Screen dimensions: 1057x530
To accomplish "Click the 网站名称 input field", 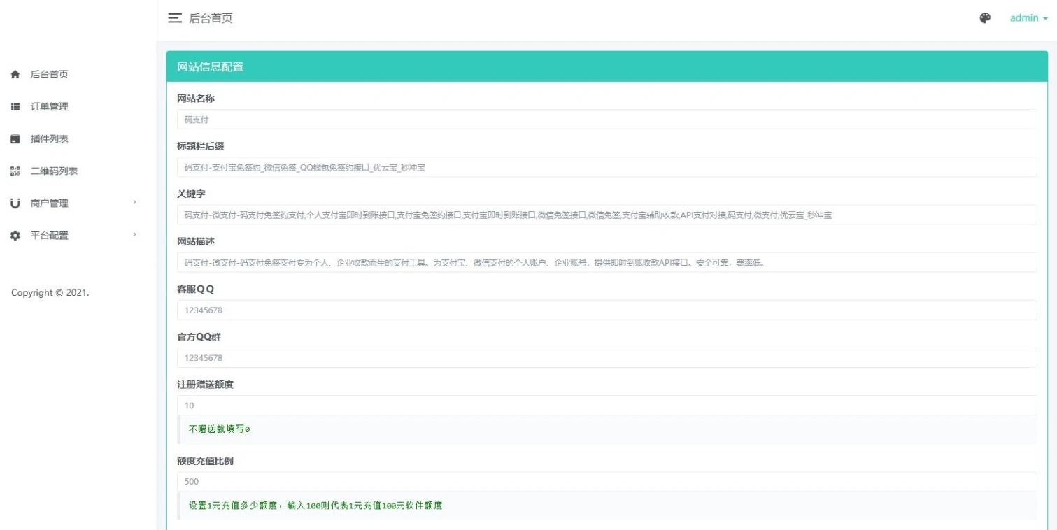I will pos(606,119).
